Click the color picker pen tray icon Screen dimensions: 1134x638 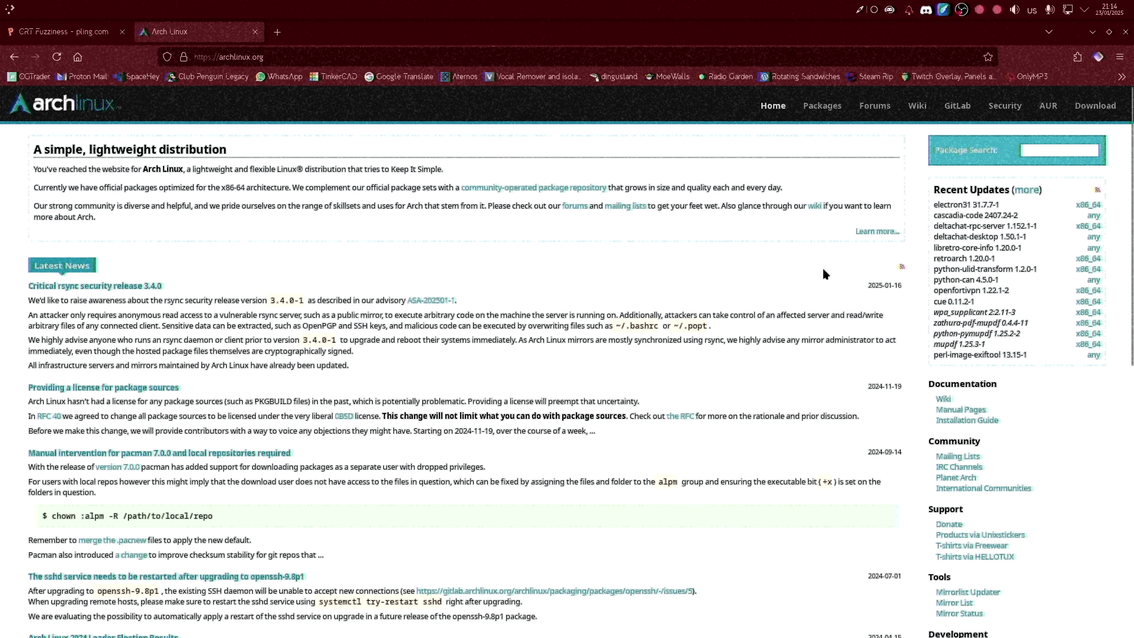pos(859,10)
